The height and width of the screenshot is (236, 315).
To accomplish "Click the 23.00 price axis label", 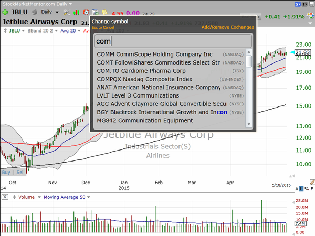I will coord(303,45).
